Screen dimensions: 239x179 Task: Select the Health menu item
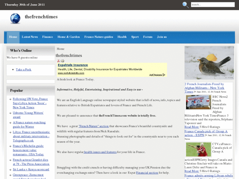[x=122, y=37]
